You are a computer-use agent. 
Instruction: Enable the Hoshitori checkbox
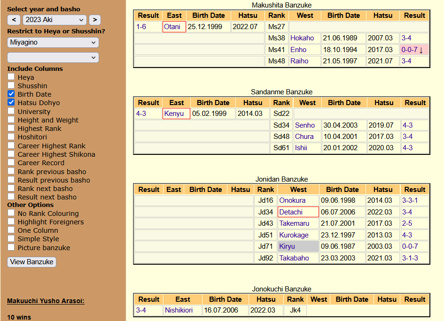tap(11, 136)
